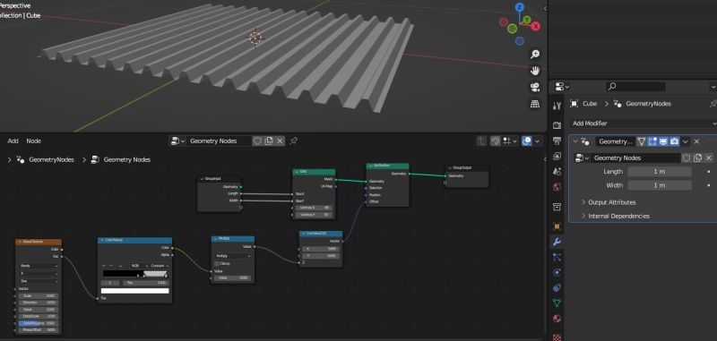Unlink node group X in modifier panel
Viewport: 717px width, 341px height.
pos(708,158)
